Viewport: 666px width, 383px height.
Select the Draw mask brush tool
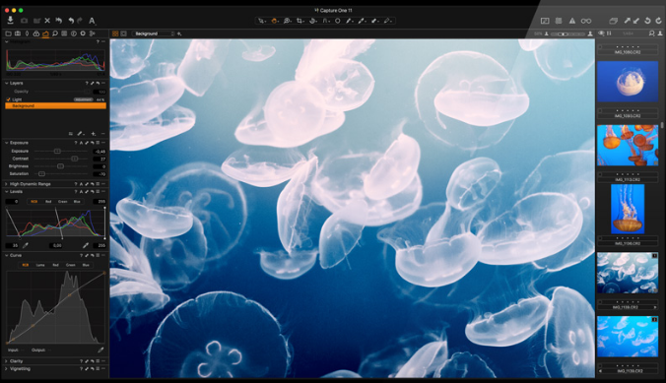(x=350, y=21)
